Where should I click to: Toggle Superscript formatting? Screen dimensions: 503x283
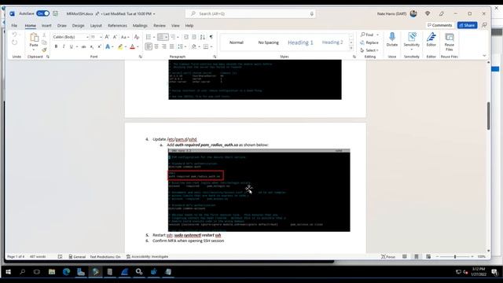pos(100,47)
